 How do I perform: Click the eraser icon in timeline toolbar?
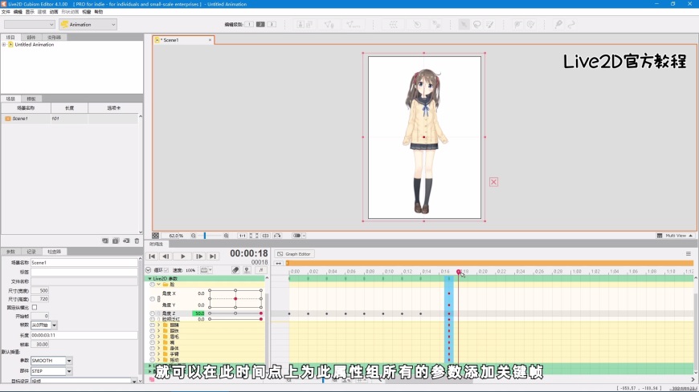point(235,270)
